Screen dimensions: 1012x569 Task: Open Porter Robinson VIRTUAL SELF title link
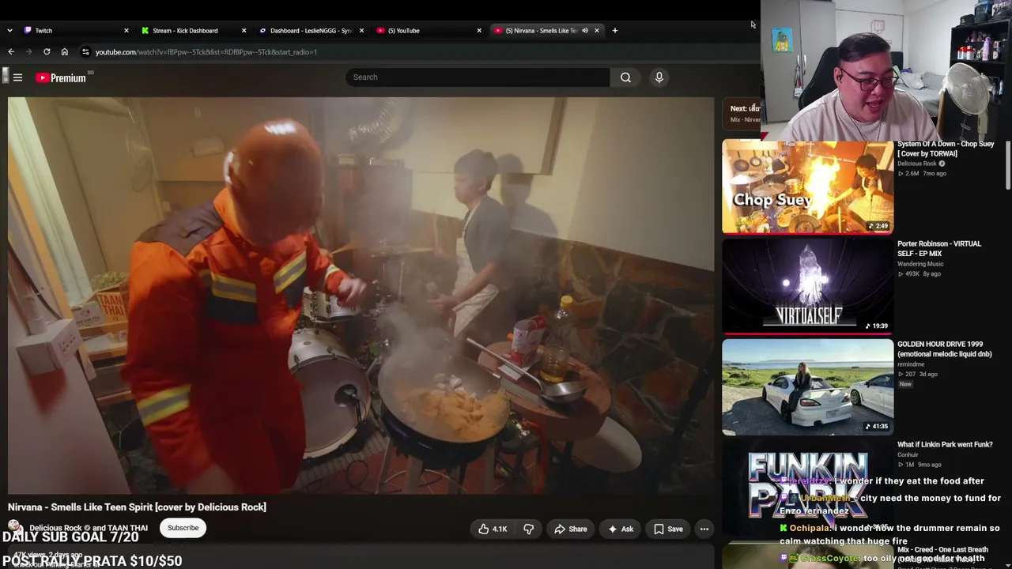pyautogui.click(x=939, y=248)
